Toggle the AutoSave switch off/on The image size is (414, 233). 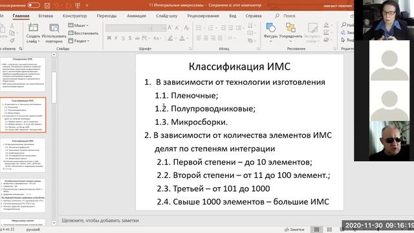(x=34, y=5)
